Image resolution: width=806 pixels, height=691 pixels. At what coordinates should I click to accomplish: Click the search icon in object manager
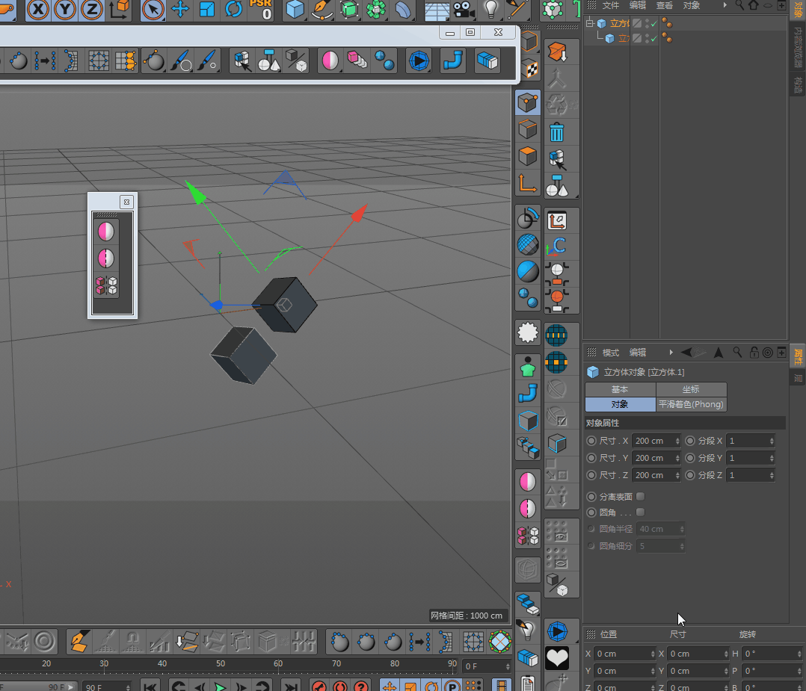(x=739, y=6)
